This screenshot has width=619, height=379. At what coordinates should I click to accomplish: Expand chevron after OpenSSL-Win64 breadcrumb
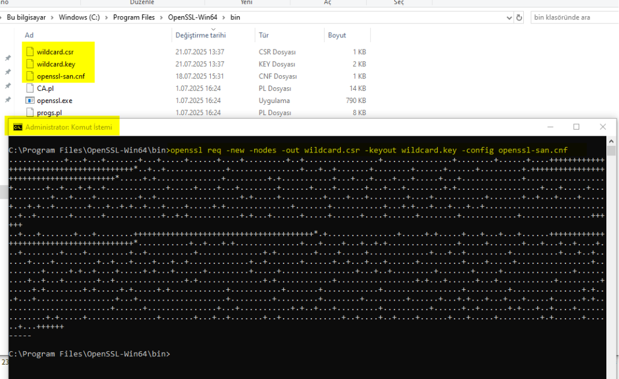point(223,18)
